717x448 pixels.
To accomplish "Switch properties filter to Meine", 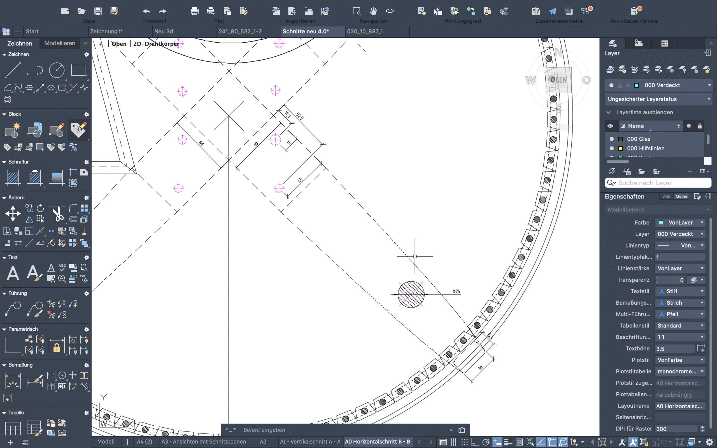I will point(681,197).
